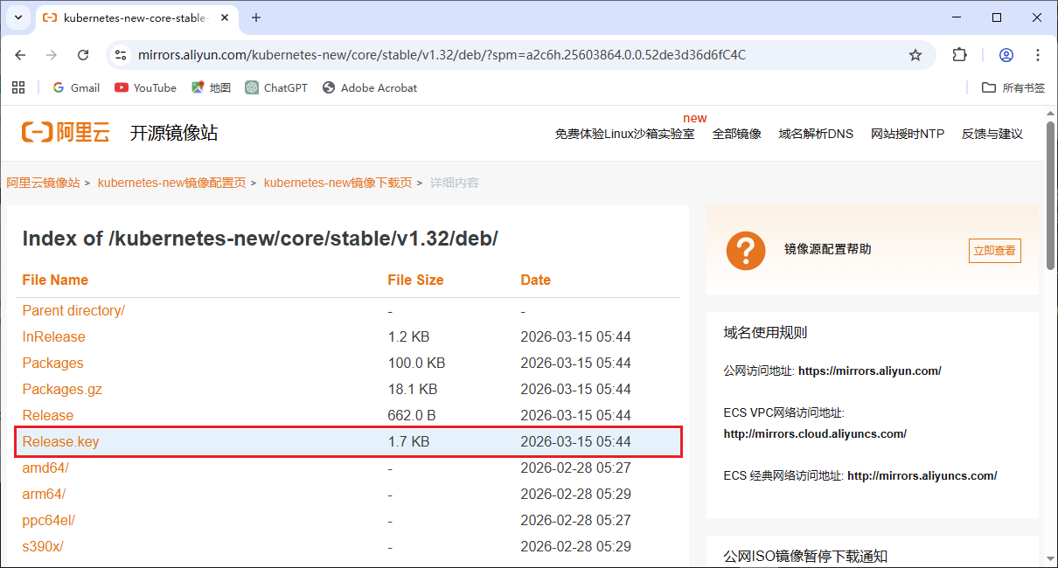Click the site information icon in address bar
The width and height of the screenshot is (1058, 568).
pos(122,55)
